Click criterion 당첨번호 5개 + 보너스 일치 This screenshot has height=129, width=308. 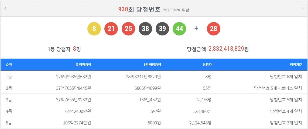point(278,88)
